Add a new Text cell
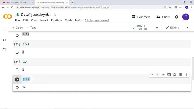194x109 pixels. (x=31, y=28)
